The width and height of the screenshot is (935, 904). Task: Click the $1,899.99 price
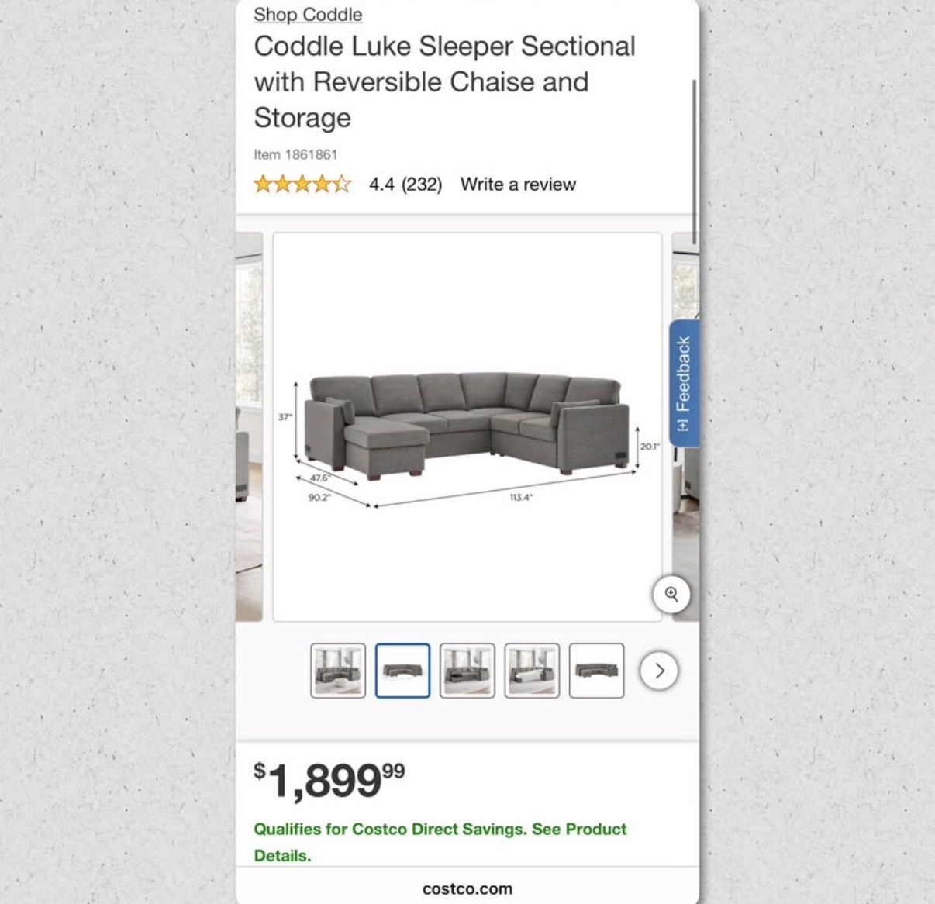pos(329,779)
